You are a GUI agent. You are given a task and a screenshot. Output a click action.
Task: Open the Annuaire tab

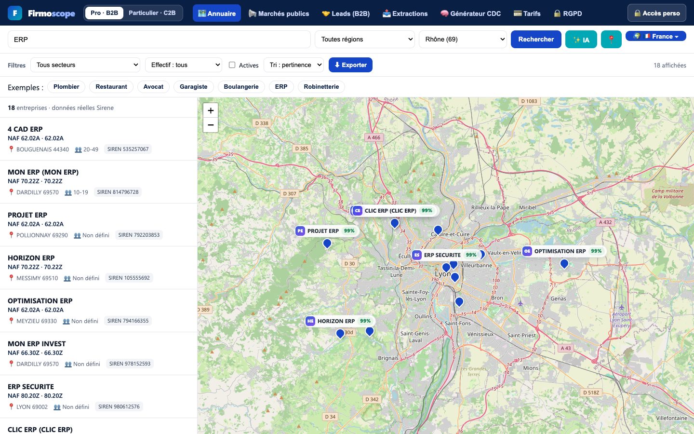point(217,14)
